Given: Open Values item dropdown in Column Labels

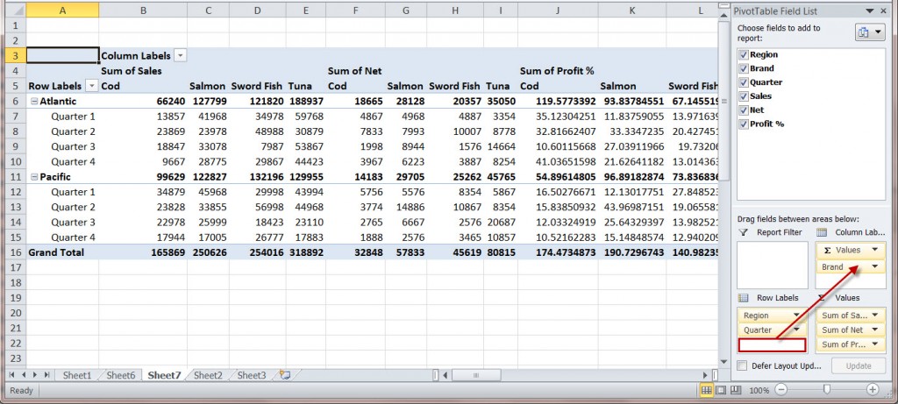Looking at the screenshot, I should [874, 250].
